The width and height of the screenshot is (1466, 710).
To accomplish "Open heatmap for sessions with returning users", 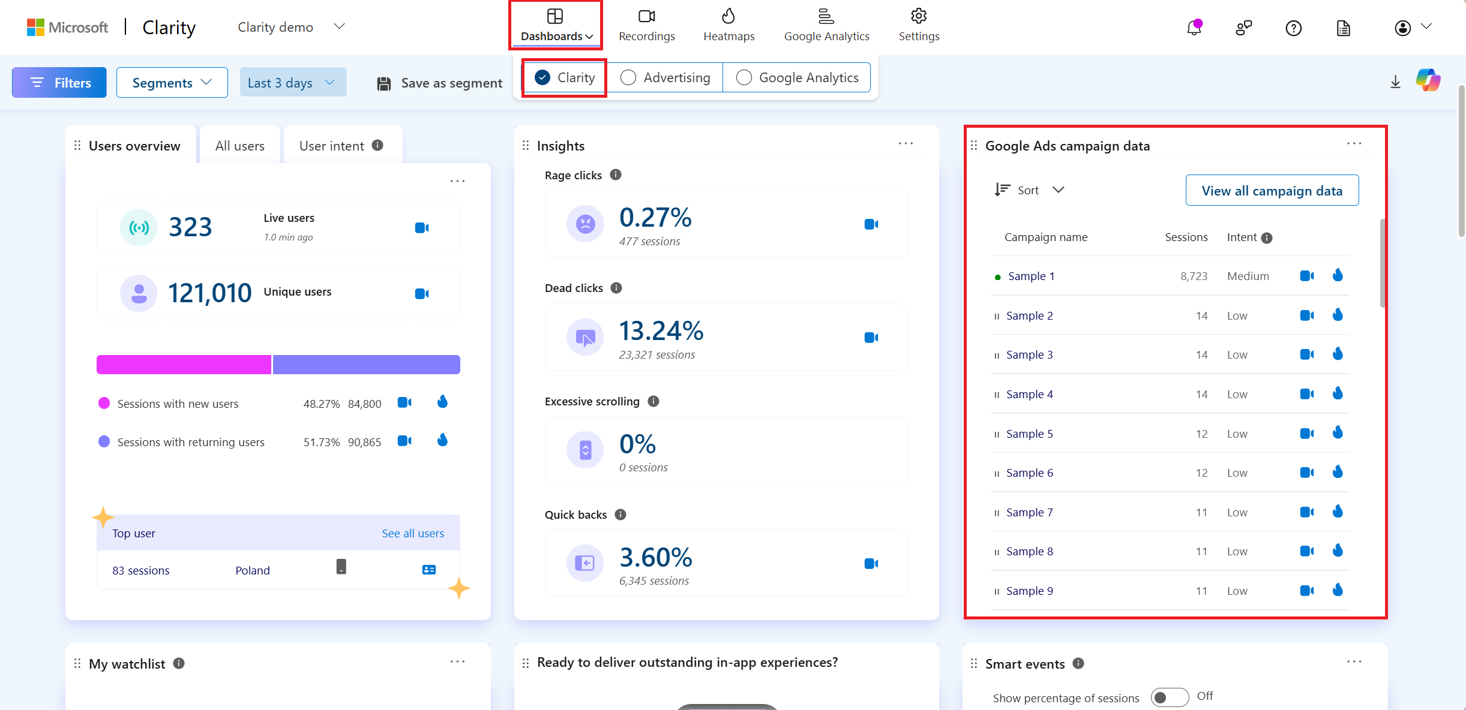I will pyautogui.click(x=442, y=440).
